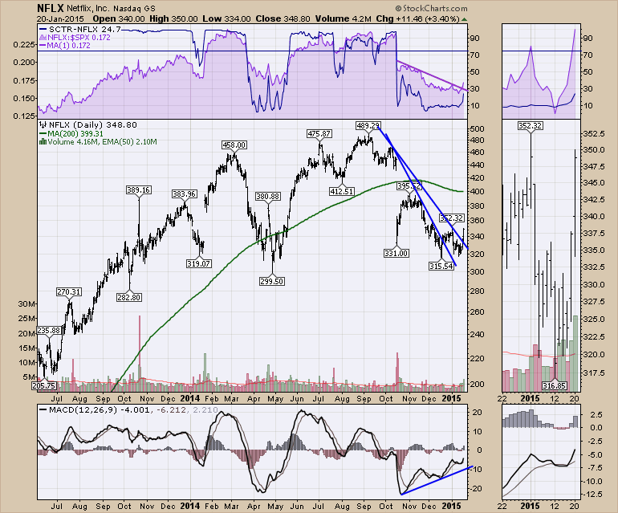Click the MACD histogram value 2.210
Screen dimensions: 618x513
pos(205,409)
